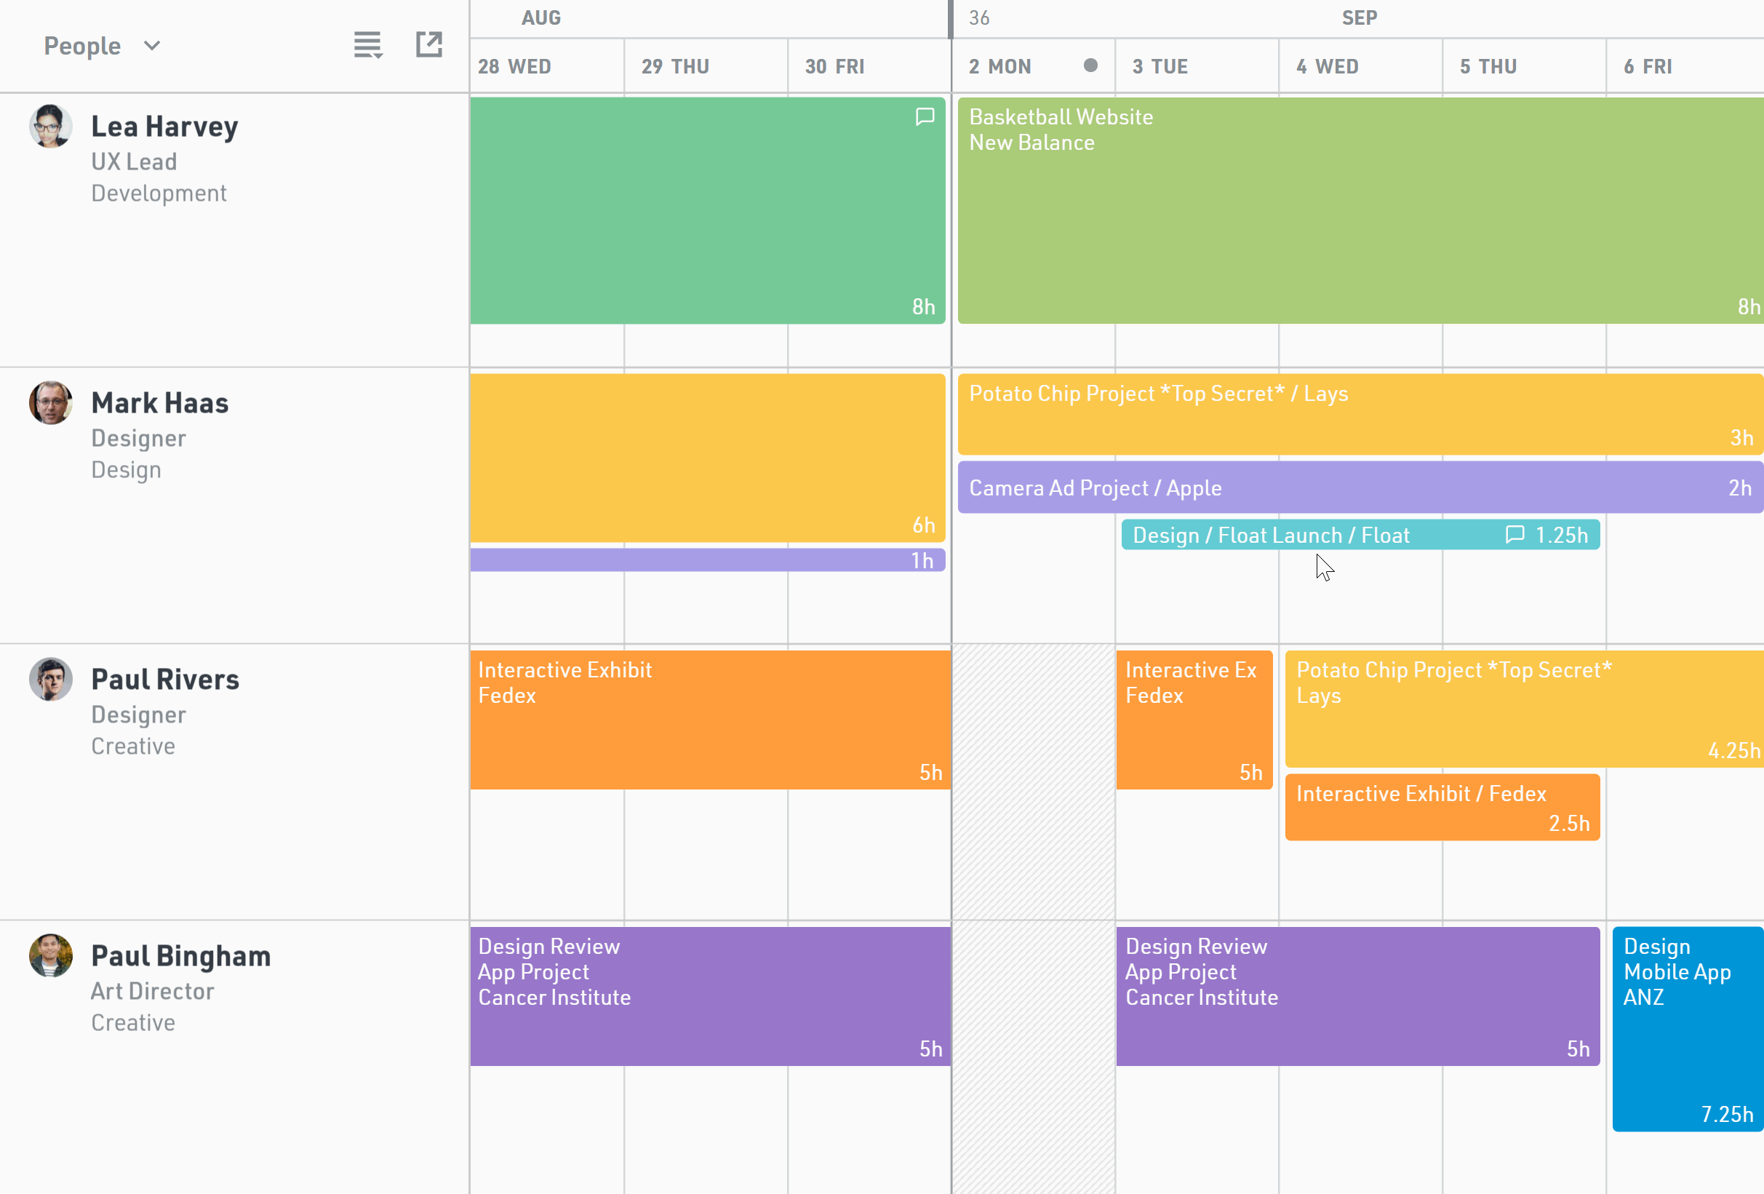Image resolution: width=1764 pixels, height=1194 pixels.
Task: Click Paul Bingham's avatar picture
Action: [x=51, y=955]
